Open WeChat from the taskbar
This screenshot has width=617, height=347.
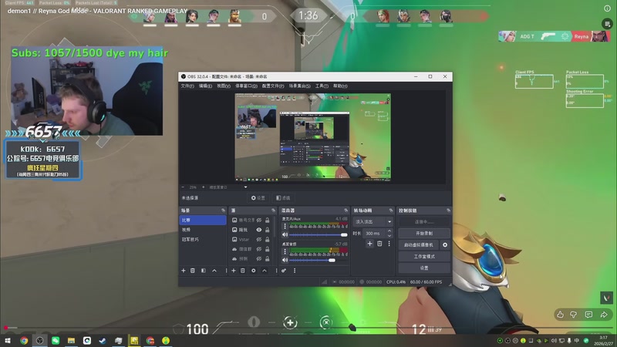pos(56,341)
